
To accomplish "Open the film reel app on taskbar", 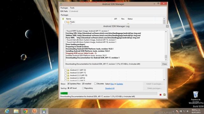I will tap(34, 111).
